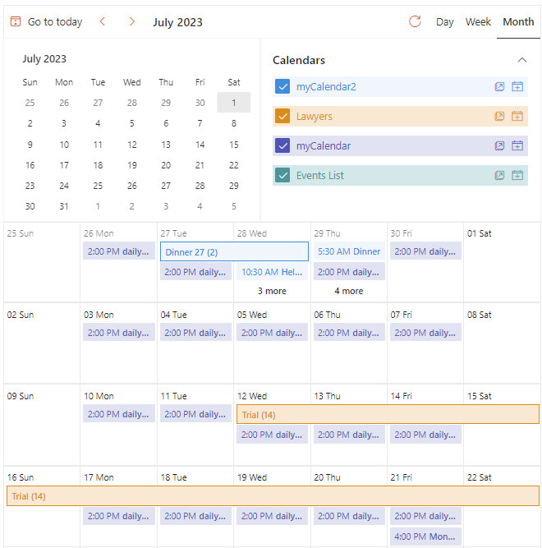Open myCalendar2 in new window icon
Viewport: 542px width, 548px height.
click(x=499, y=86)
